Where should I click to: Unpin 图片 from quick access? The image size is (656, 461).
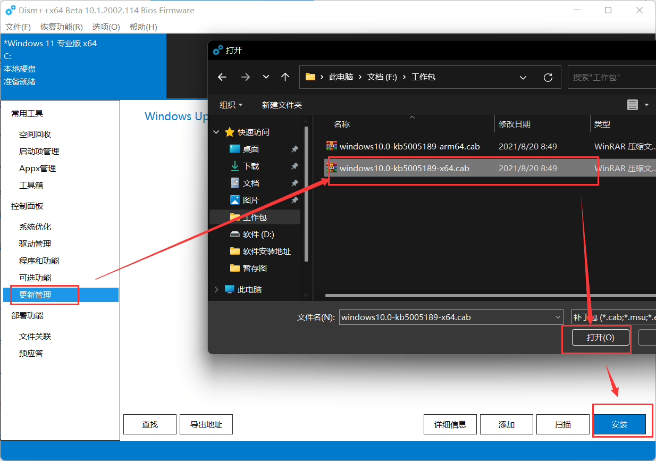click(x=294, y=200)
